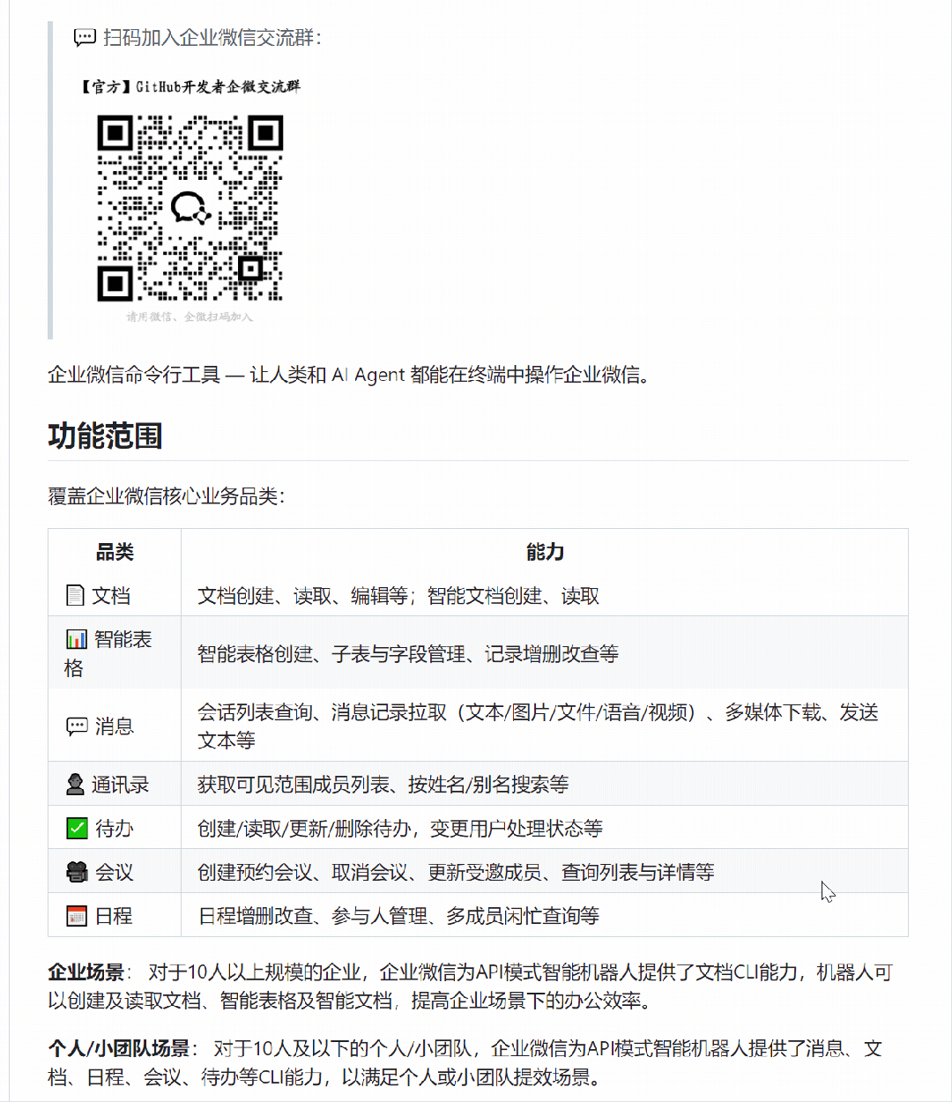952x1102 pixels.
Task: Click the person silhouette icon next to 通讯录
Action: [x=76, y=785]
